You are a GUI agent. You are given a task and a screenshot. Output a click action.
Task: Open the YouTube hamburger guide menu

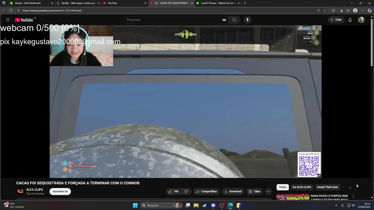8,20
